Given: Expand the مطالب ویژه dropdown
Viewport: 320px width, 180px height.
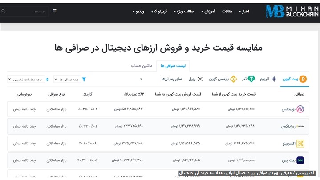Looking at the screenshot, I should (184, 12).
